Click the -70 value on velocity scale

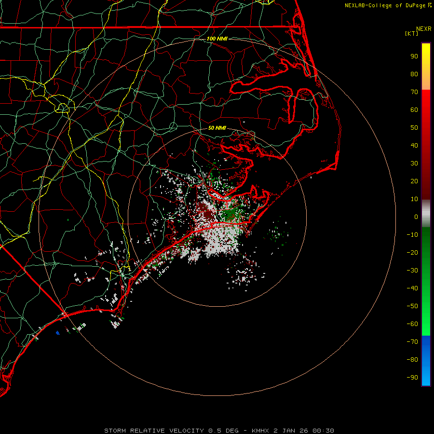pyautogui.click(x=412, y=342)
